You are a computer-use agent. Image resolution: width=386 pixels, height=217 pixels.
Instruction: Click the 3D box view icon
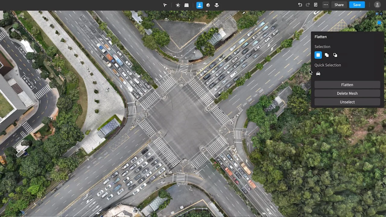(381, 14)
